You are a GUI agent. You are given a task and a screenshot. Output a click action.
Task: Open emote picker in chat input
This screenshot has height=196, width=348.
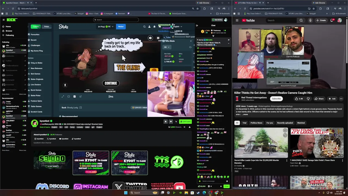(227, 181)
